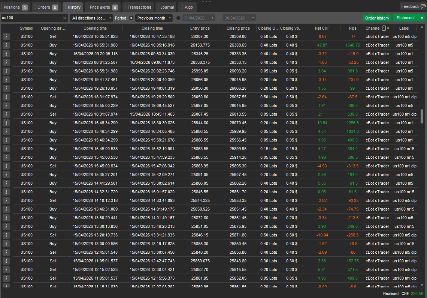Screen dimensions: 427x298
Task: Click into the us100 symbol search field
Action: (x=31, y=18)
